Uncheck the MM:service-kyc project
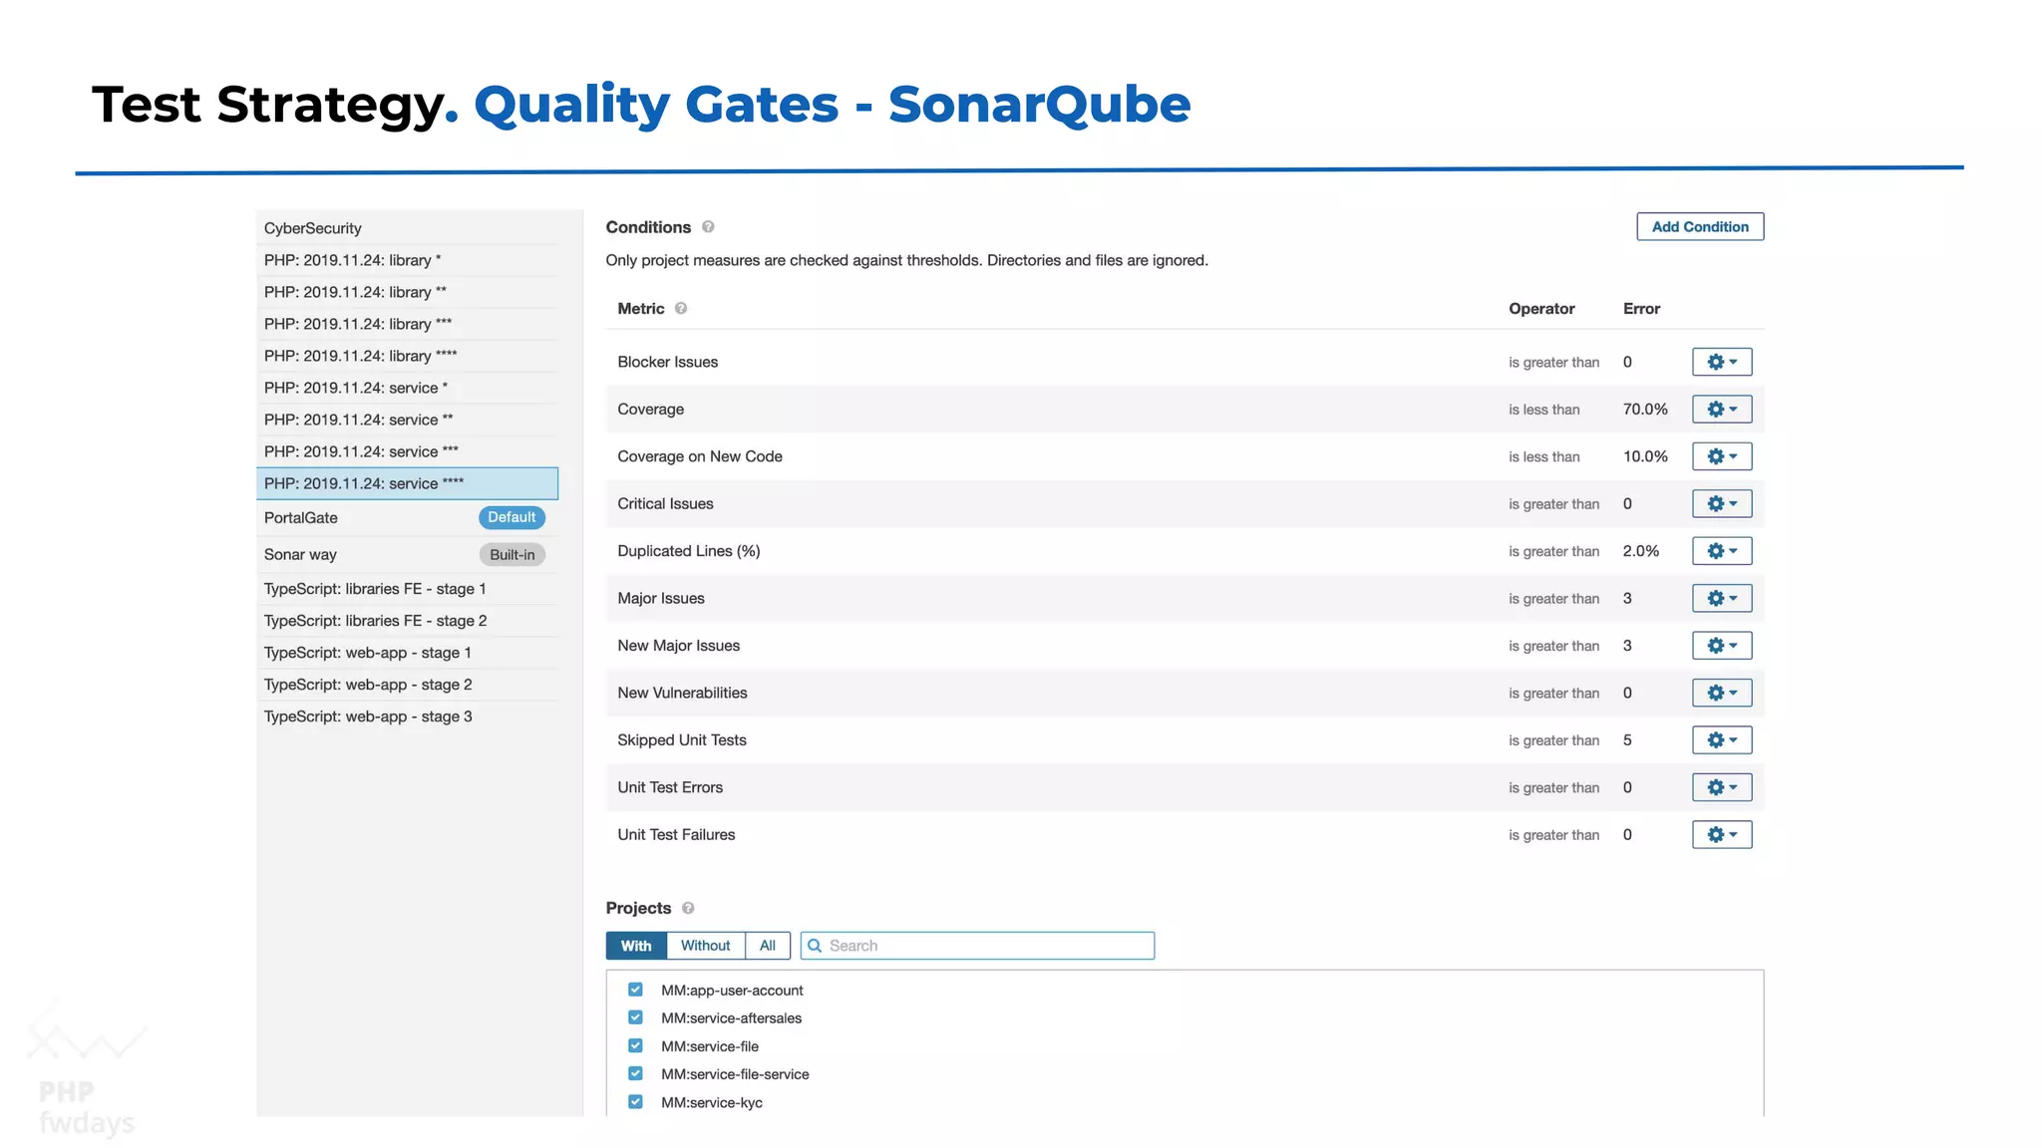The width and height of the screenshot is (2042, 1148). (635, 1102)
